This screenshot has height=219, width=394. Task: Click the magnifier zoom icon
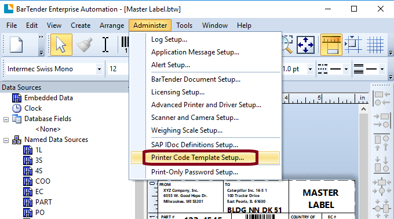287,45
